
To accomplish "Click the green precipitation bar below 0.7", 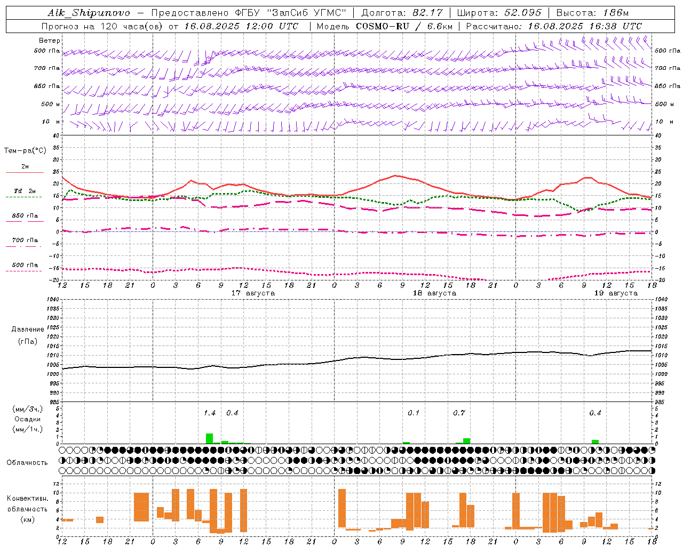I will click(467, 441).
